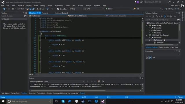Viewport: 185px width, 104px height.
Task: Click the Copy icon in toolbar
Action: [40, 9]
